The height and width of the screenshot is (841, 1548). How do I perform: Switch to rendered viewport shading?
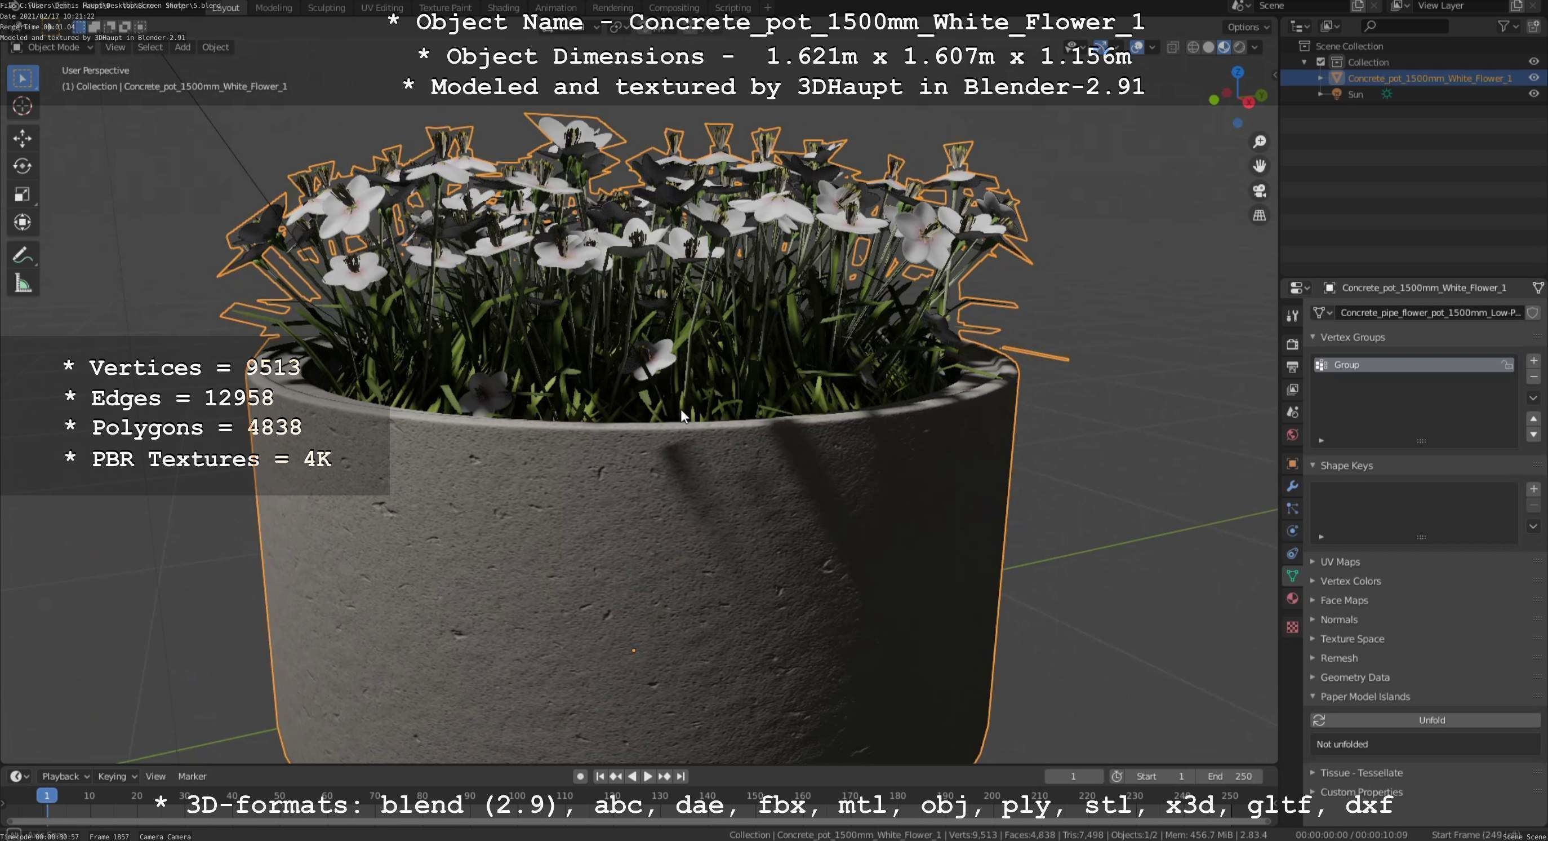pos(1239,47)
